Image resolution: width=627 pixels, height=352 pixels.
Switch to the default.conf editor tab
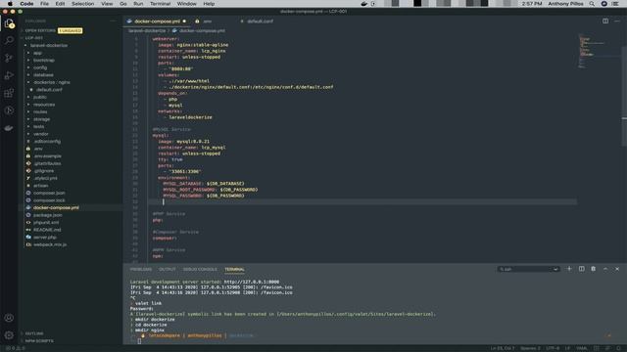[260, 22]
